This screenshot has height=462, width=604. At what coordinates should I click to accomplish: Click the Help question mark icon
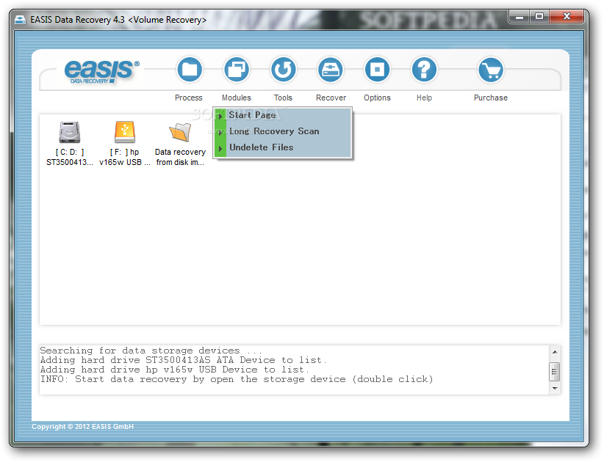coord(424,70)
